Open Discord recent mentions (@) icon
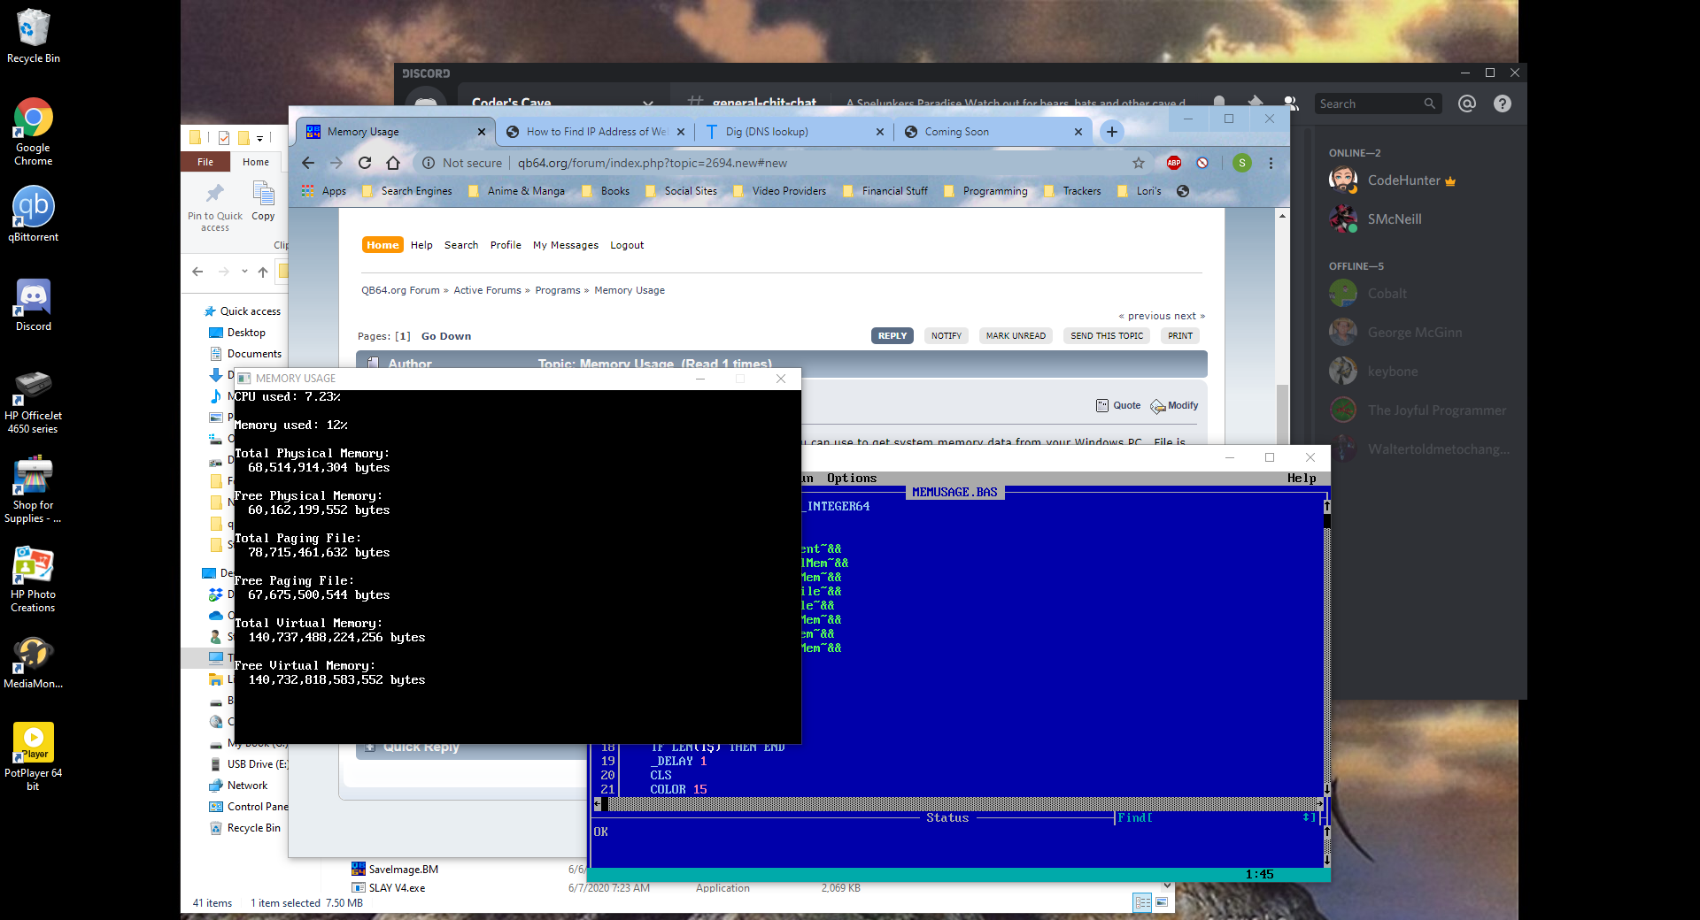 click(1467, 103)
